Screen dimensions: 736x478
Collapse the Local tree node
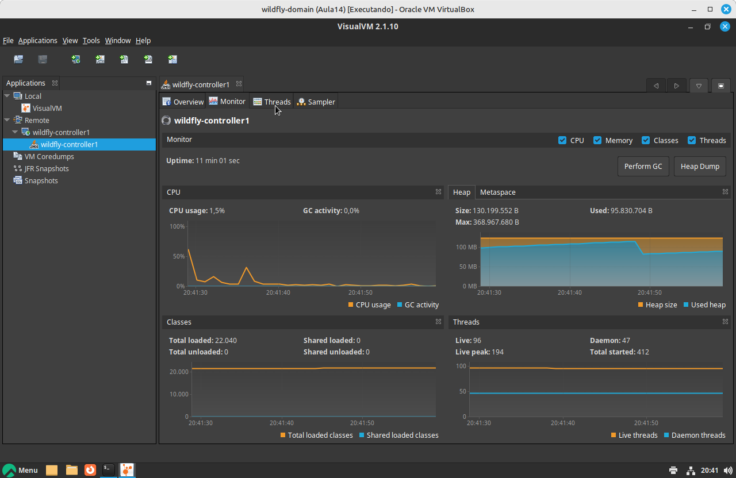pos(7,96)
